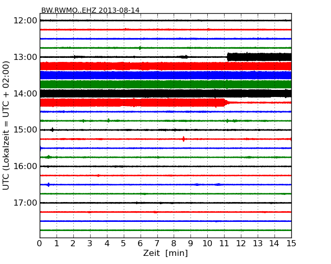Image resolution: width=331 pixels, height=264 pixels.
Task: Click the thick green high-amplitude trace band
Action: click(165, 84)
